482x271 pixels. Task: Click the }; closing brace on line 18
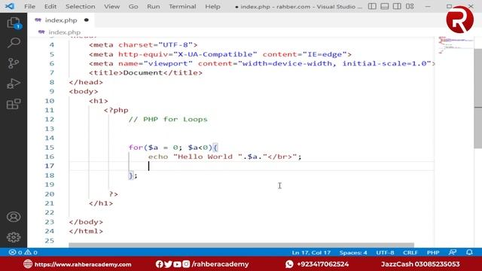coord(133,175)
